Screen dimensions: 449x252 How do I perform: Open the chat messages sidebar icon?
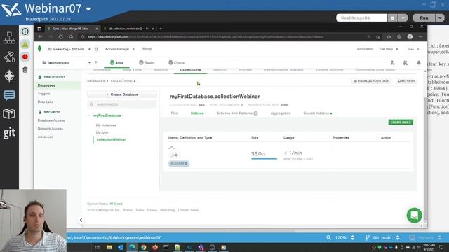(9, 95)
